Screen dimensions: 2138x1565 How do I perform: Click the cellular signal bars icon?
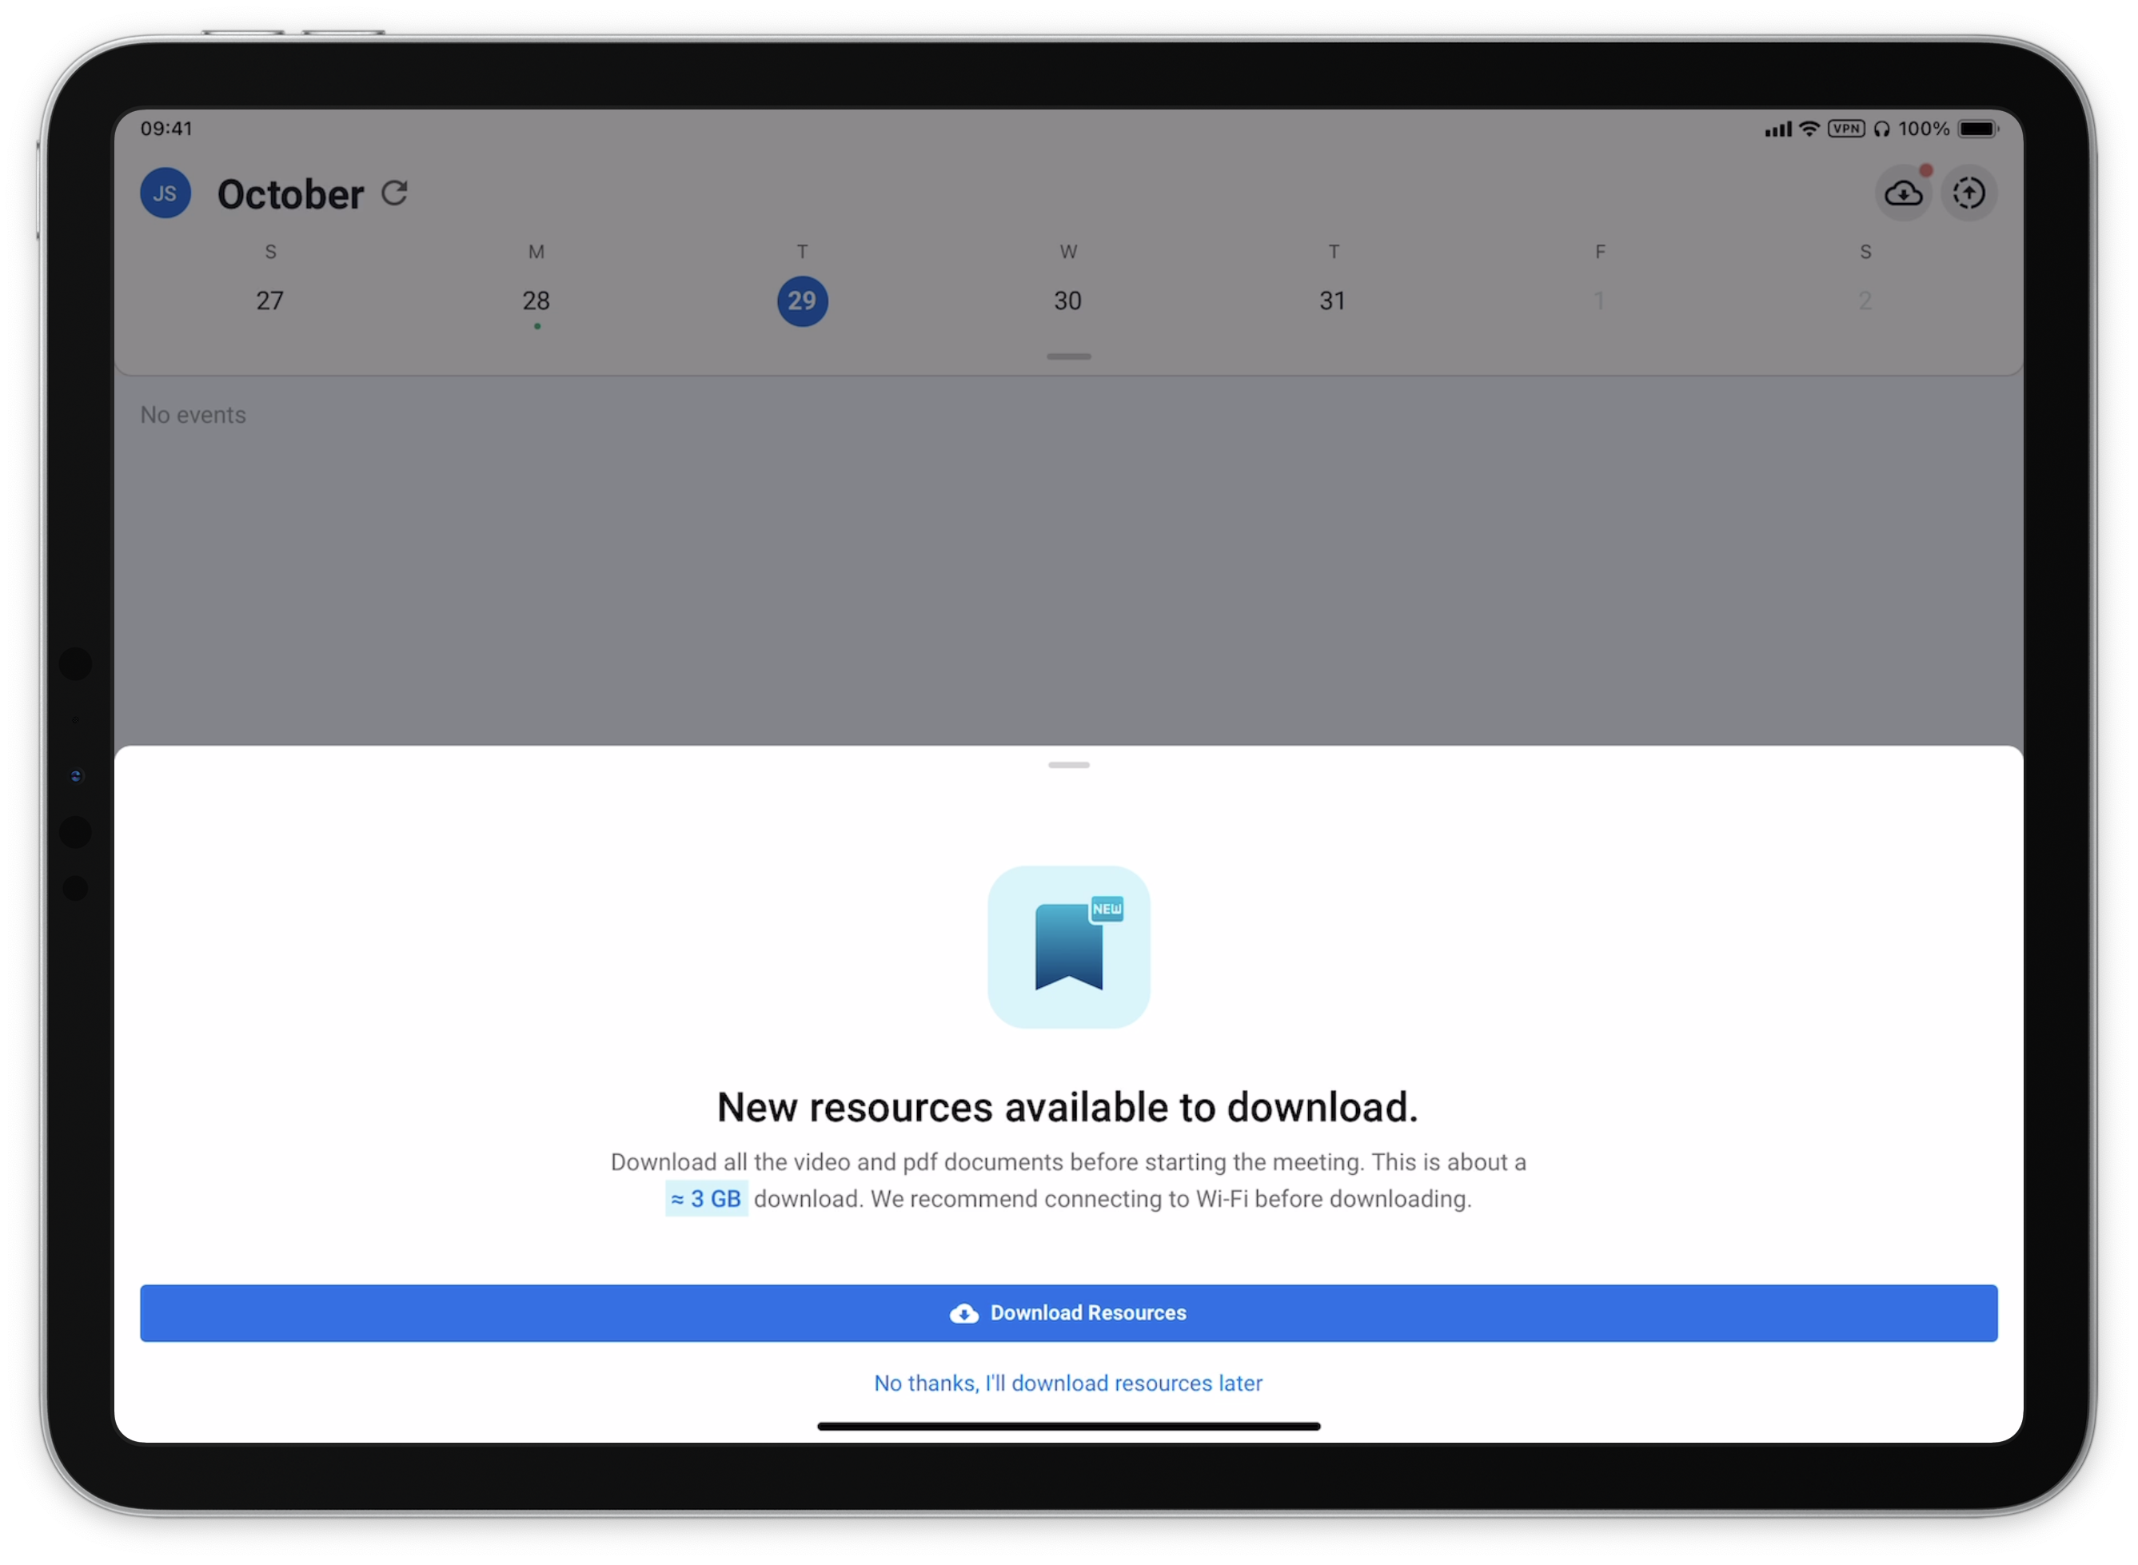pos(1778,129)
